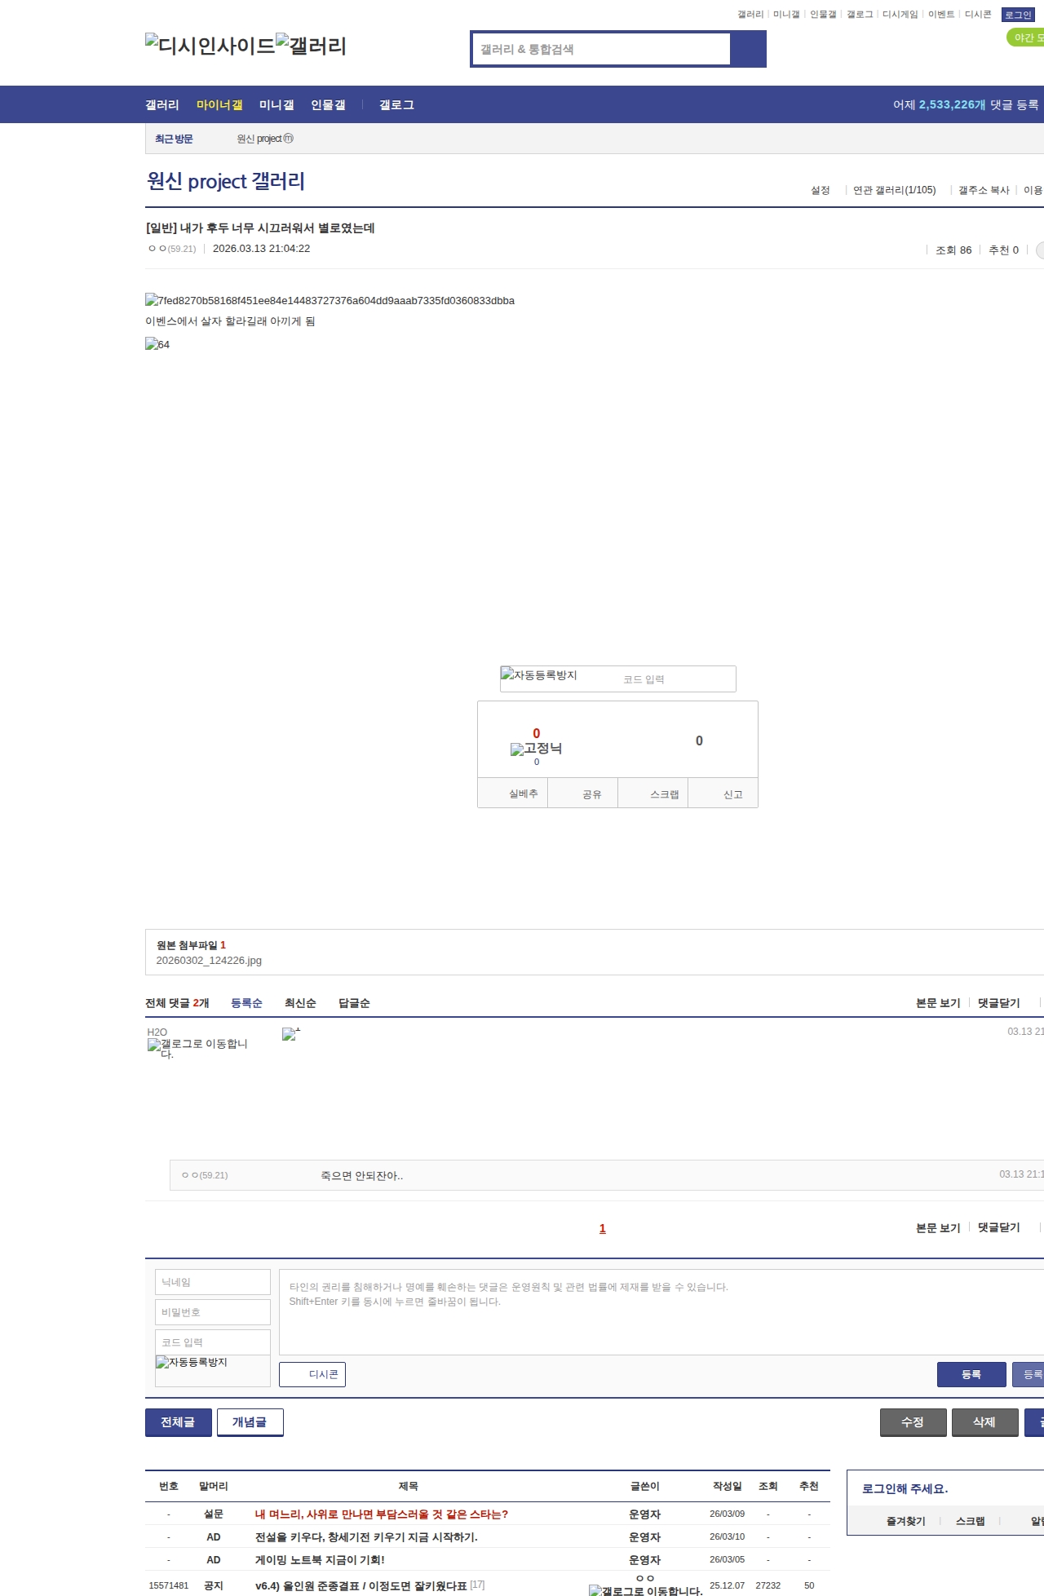Click the 갤주소 복사 link
Screen dimensions: 1044x1596
[984, 190]
